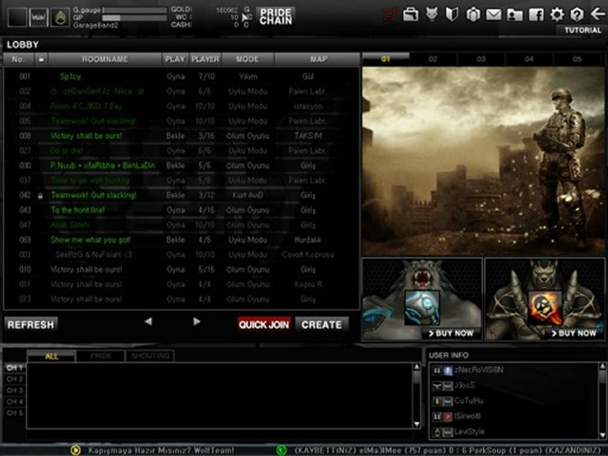This screenshot has width=608, height=456.
Task: Select banner tab 03
Action: pyautogui.click(x=481, y=59)
